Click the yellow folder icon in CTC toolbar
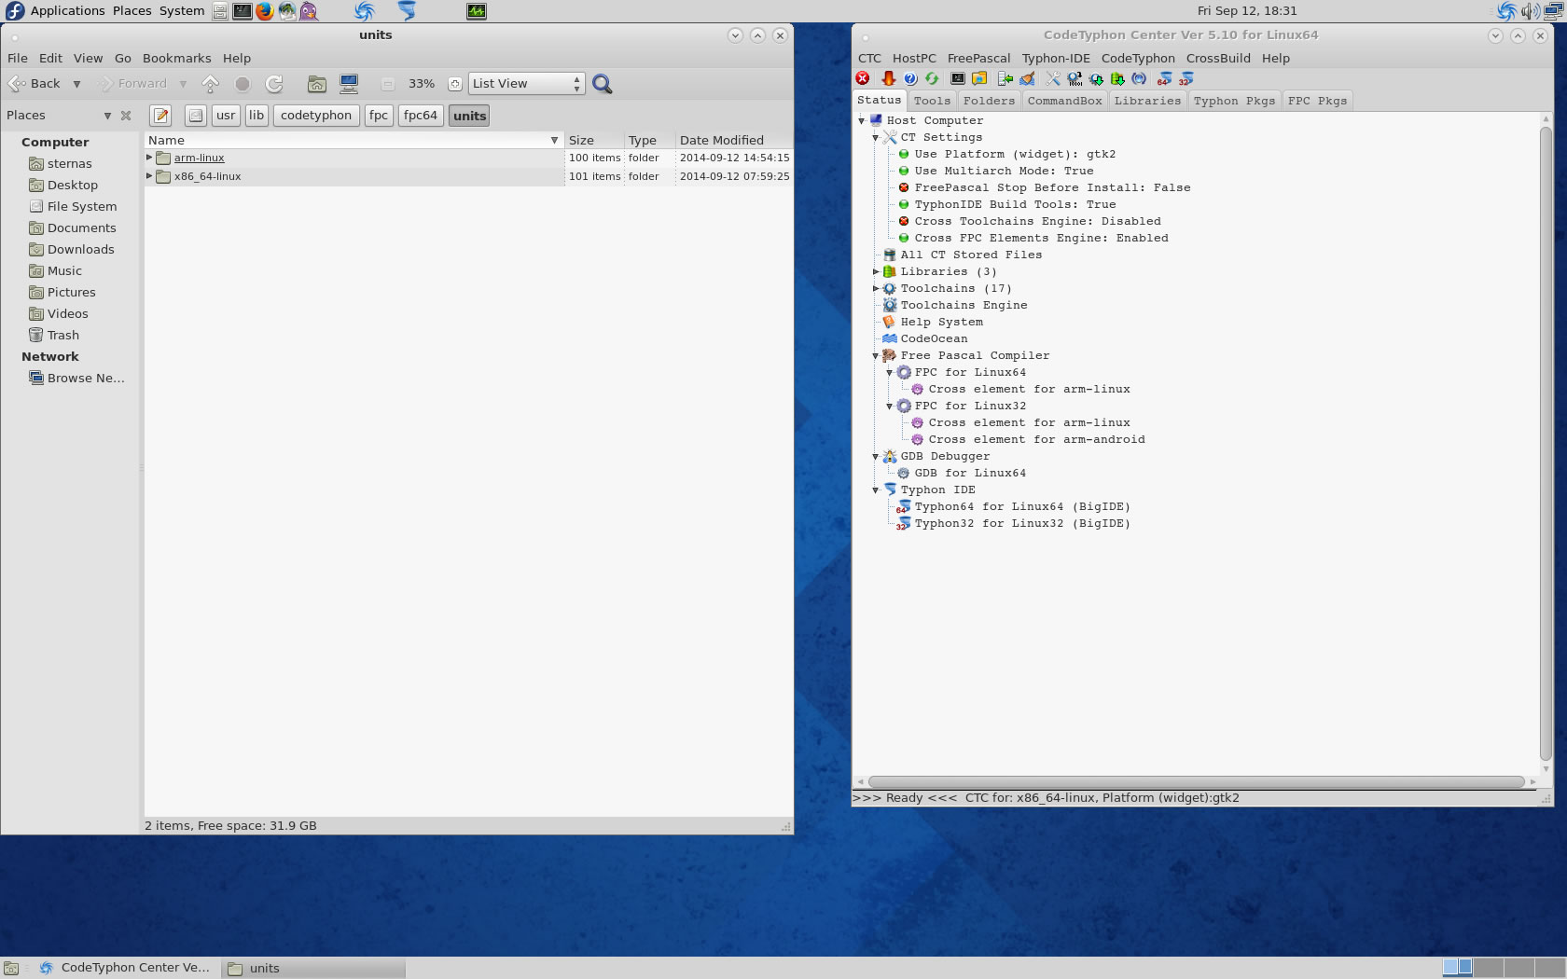 979,79
